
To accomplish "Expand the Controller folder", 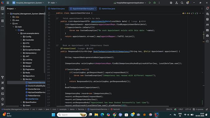I will [21, 40].
